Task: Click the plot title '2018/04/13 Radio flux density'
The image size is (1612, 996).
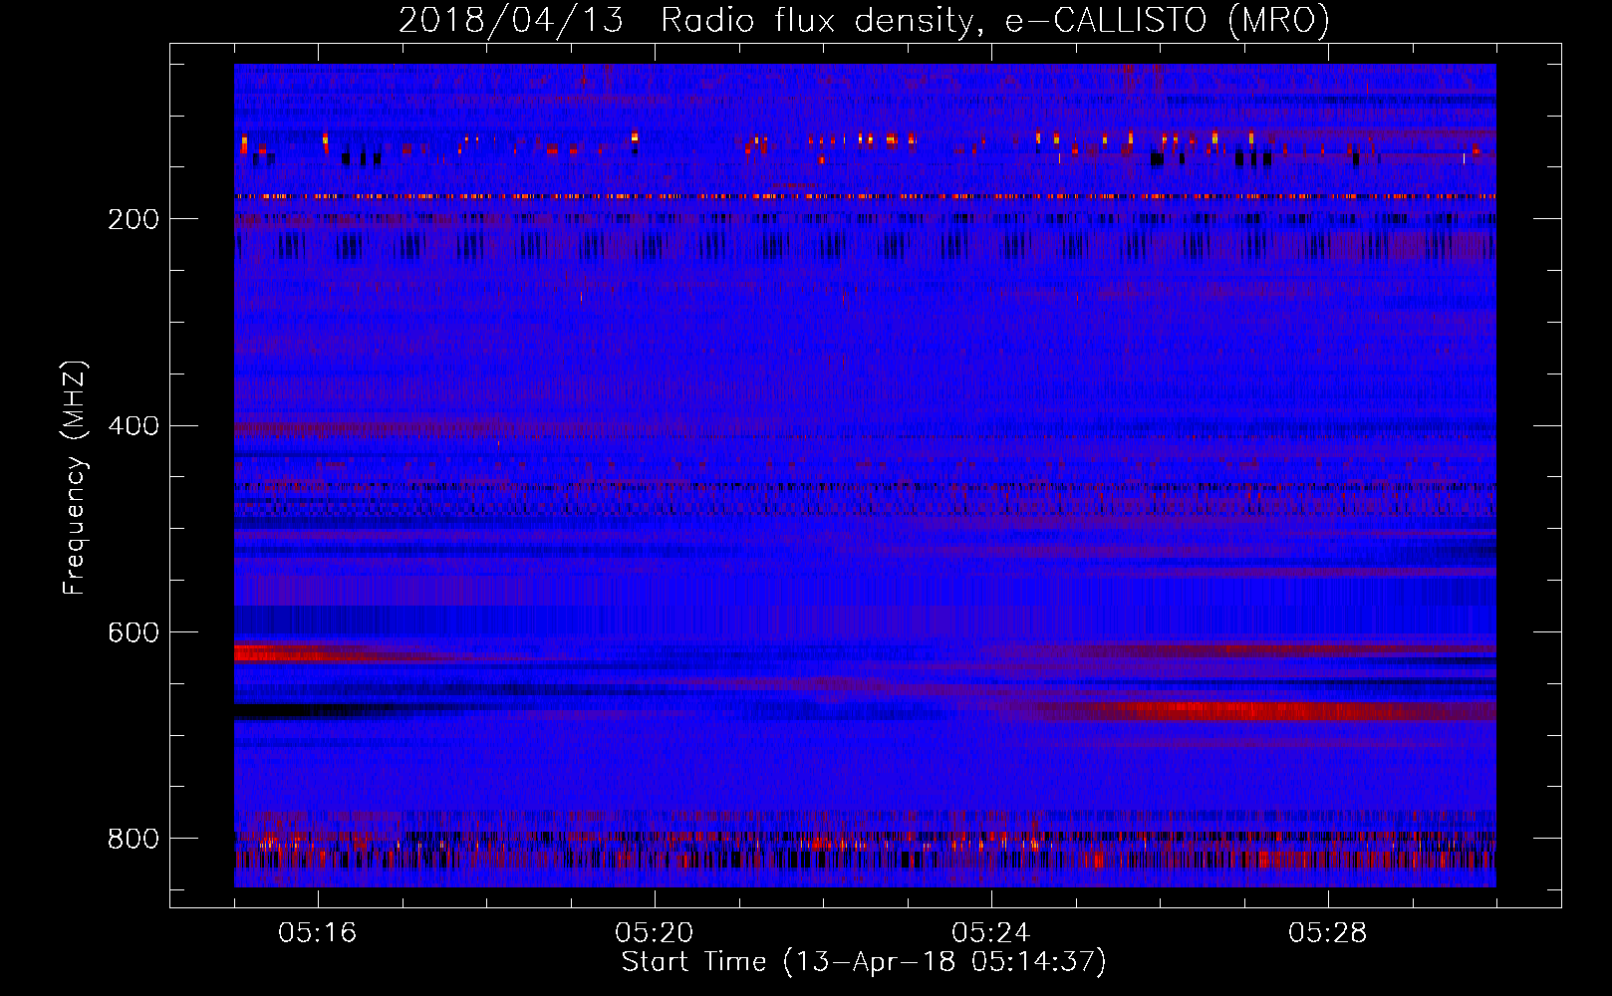Action: [864, 20]
